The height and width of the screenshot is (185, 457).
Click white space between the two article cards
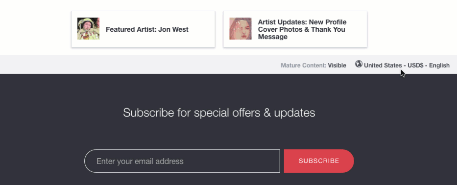coord(219,29)
